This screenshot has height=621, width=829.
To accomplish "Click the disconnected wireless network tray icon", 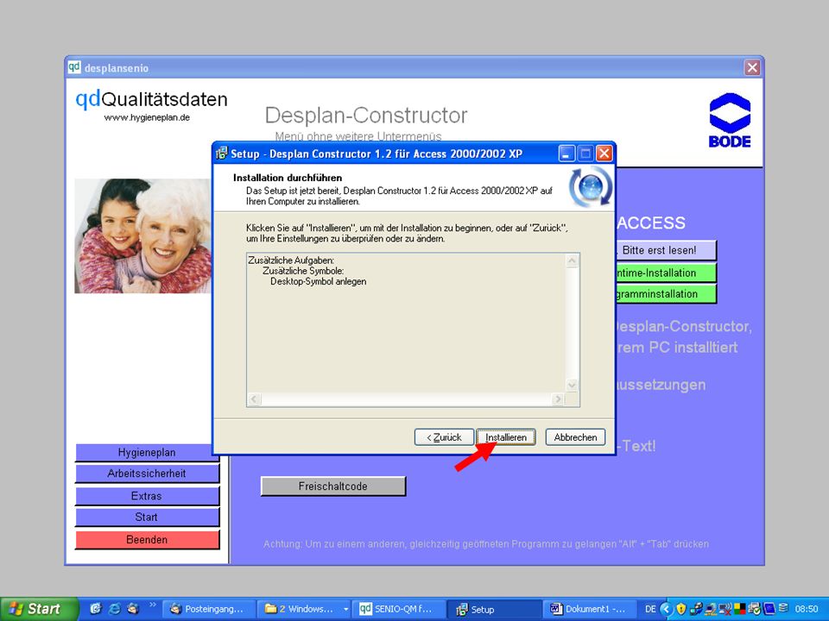I will (x=725, y=609).
